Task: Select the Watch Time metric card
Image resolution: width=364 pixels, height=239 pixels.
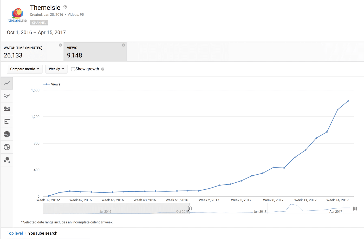Action: [x=31, y=51]
